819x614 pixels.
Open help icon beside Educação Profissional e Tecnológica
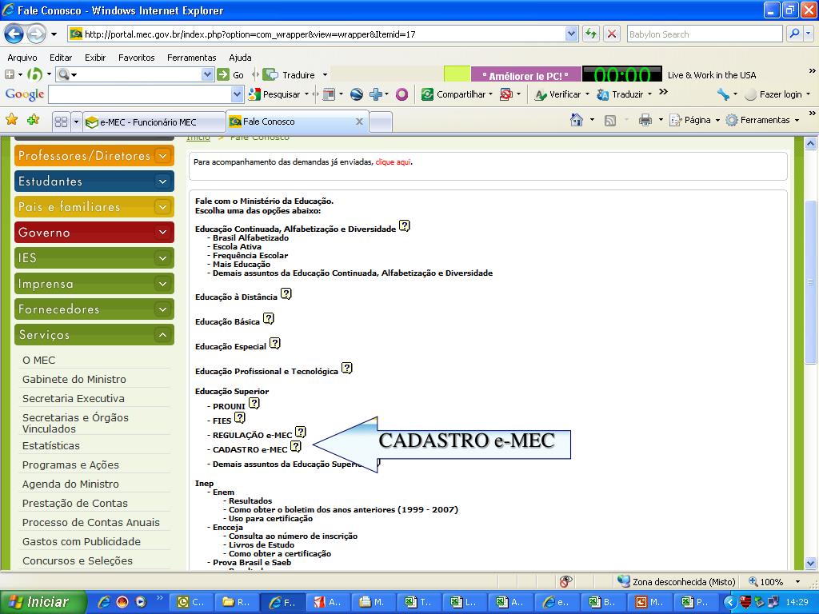(x=347, y=368)
